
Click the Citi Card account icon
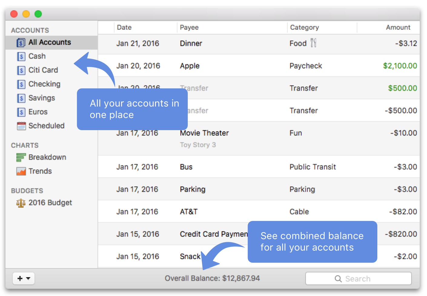pyautogui.click(x=21, y=71)
